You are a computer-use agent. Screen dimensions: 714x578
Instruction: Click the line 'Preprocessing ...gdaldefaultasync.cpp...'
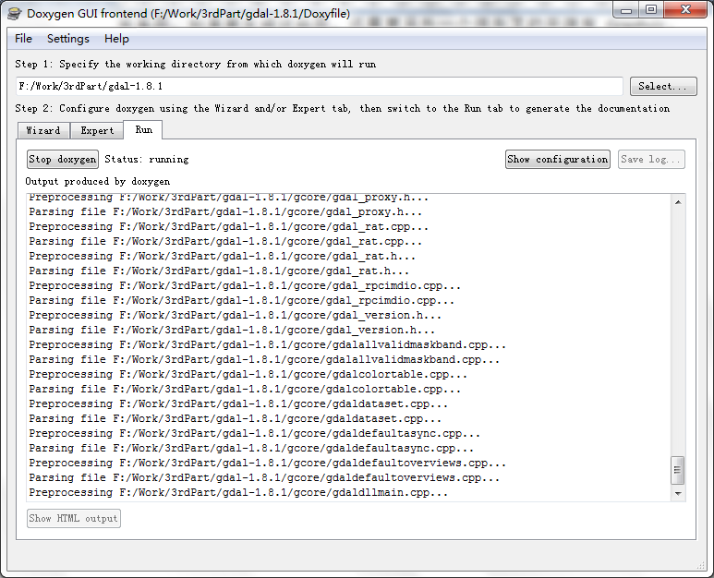click(x=255, y=434)
